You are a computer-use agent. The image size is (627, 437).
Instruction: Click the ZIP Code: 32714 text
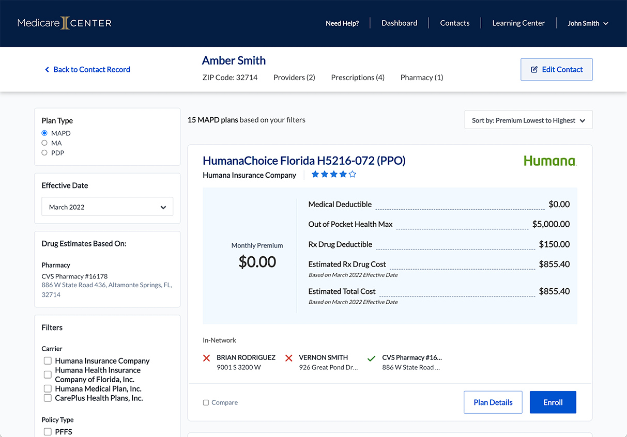(230, 77)
